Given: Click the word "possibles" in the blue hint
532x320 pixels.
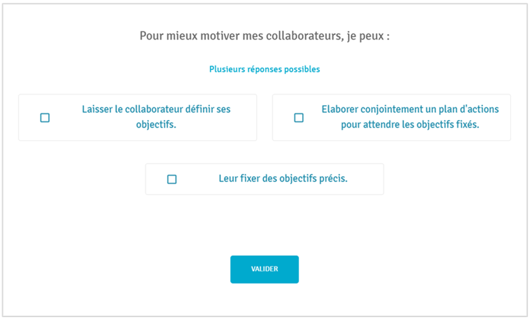Looking at the screenshot, I should click(303, 69).
